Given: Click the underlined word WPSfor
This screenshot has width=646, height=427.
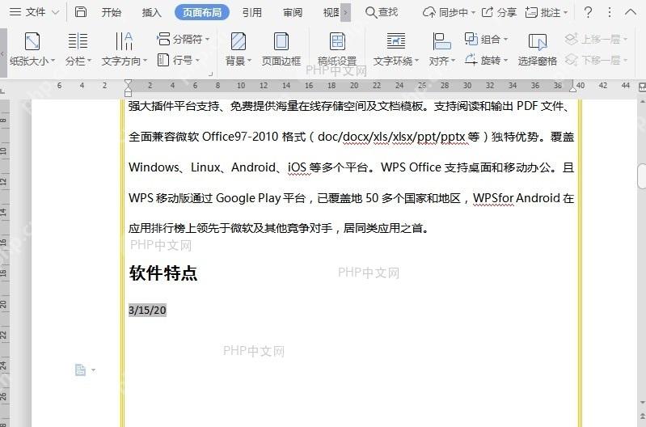Looking at the screenshot, I should pos(493,198).
